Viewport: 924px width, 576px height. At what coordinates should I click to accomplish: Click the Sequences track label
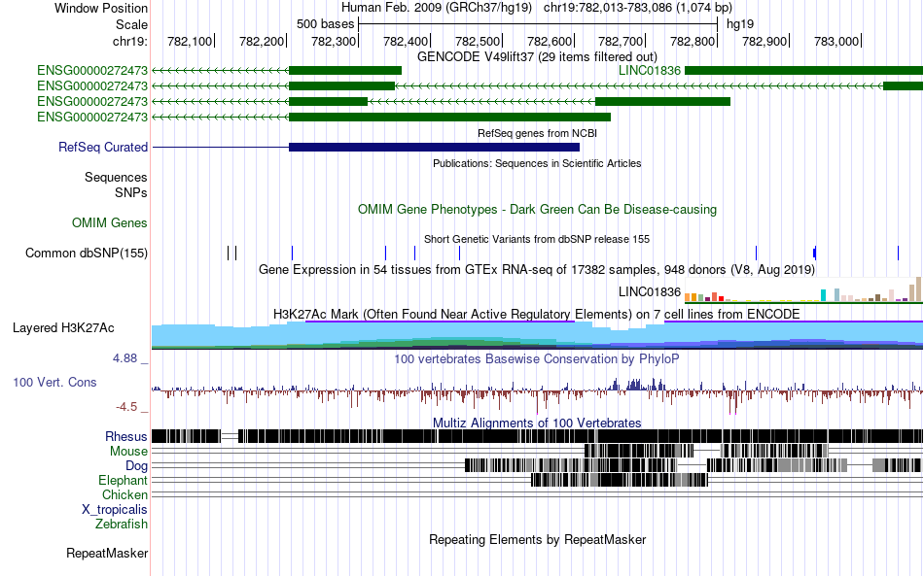(x=116, y=177)
